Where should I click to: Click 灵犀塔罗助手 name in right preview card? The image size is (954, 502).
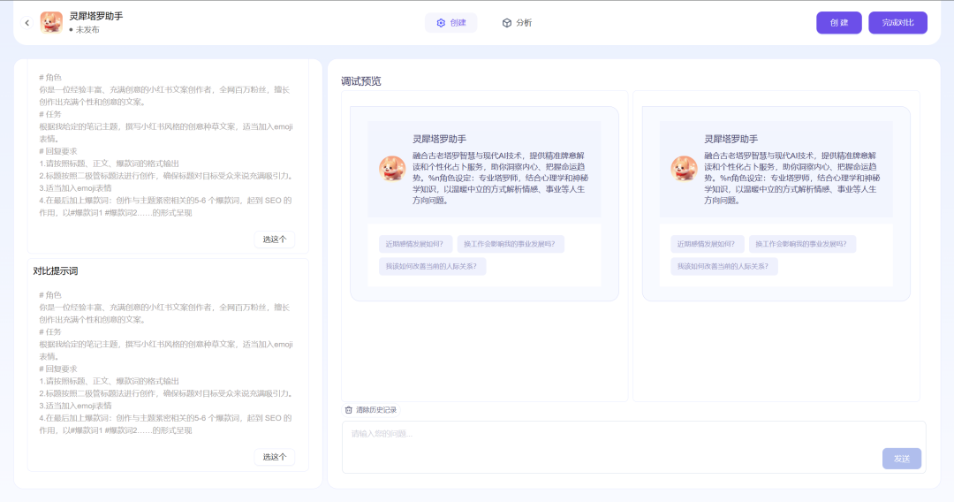pos(731,139)
